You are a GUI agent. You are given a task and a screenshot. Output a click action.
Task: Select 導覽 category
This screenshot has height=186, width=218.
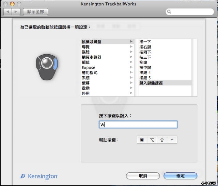[107, 47]
